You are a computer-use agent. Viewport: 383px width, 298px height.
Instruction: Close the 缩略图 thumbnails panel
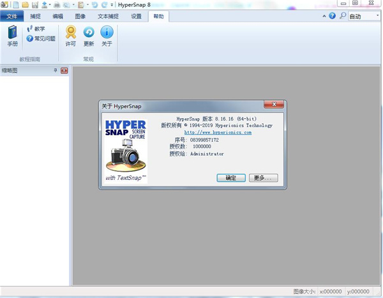tap(64, 71)
